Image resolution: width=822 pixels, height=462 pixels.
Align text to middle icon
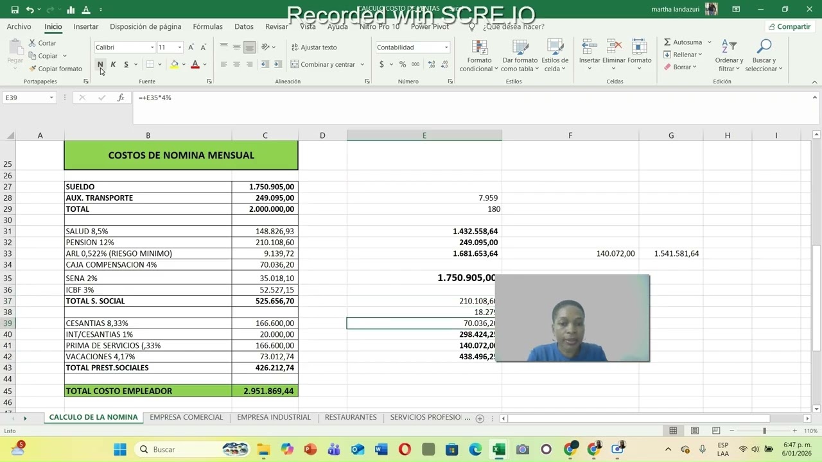(x=236, y=47)
